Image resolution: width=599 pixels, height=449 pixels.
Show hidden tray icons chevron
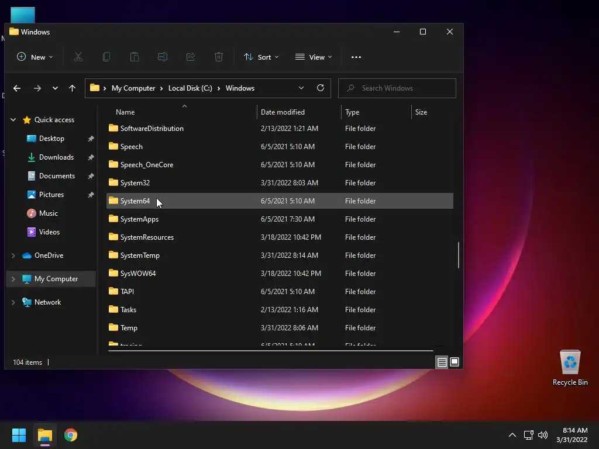(x=512, y=435)
